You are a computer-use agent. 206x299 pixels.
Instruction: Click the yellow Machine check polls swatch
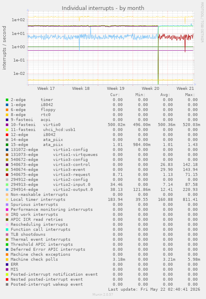tap(7, 259)
